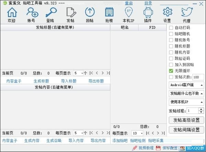206x152 pixels.
Task: Click 导入内容 link
Action: pyautogui.click(x=76, y=141)
